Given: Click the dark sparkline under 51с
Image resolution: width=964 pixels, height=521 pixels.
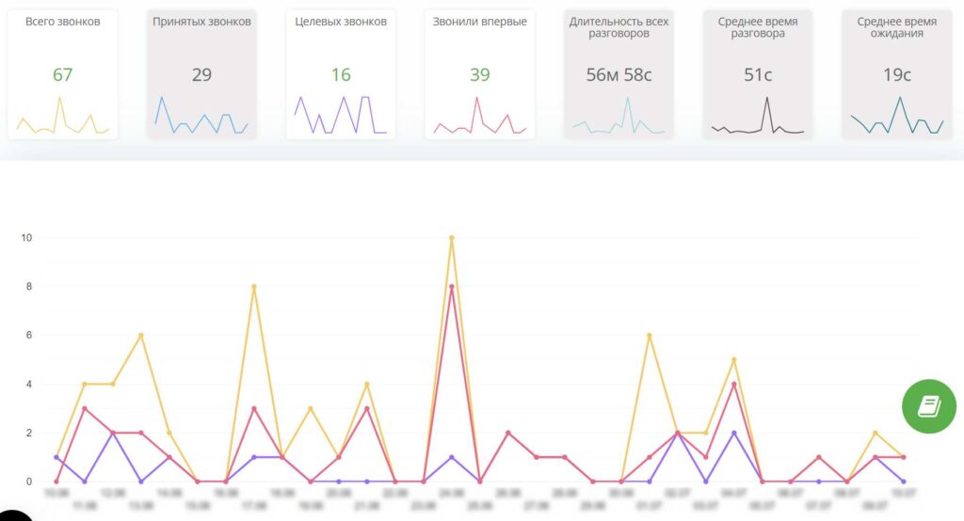Looking at the screenshot, I should pos(758,122).
